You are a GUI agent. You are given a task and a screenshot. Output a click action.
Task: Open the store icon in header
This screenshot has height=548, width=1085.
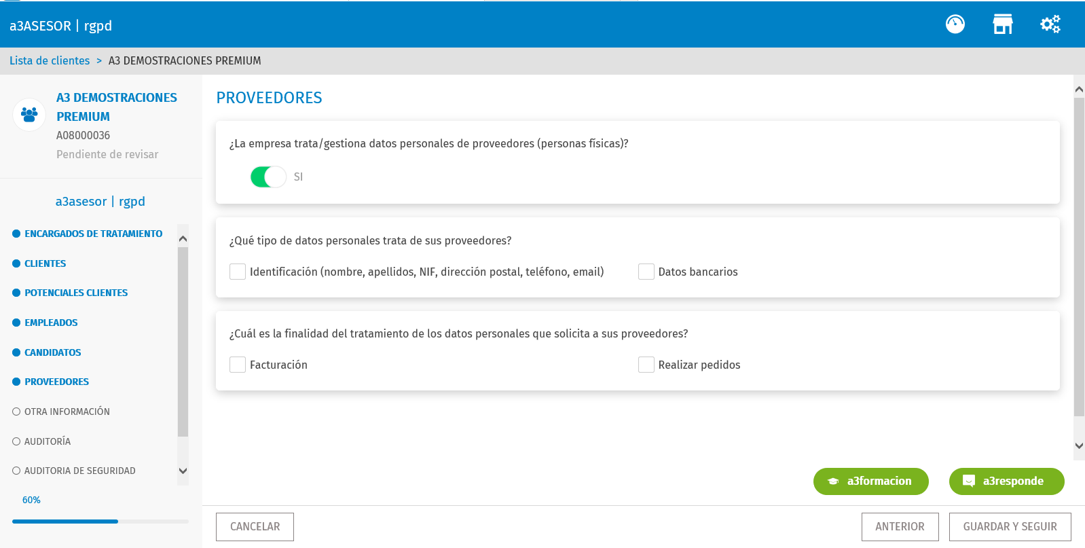point(1003,24)
